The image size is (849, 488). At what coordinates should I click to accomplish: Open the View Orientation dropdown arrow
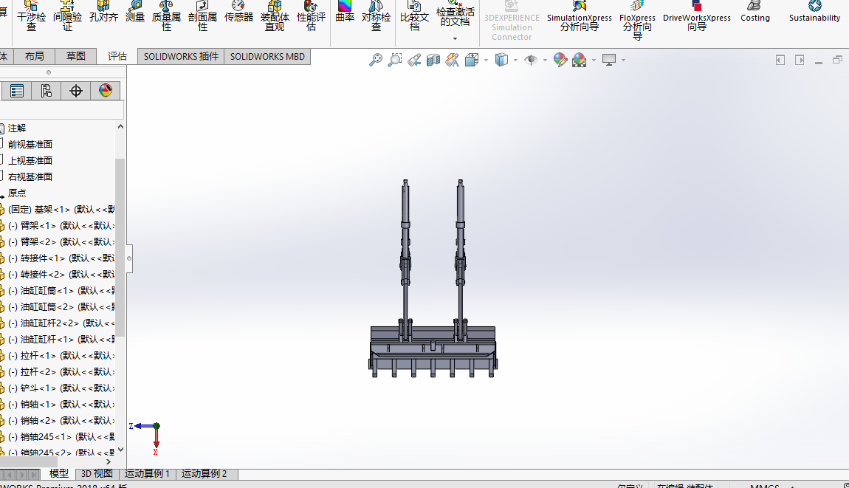pyautogui.click(x=487, y=60)
